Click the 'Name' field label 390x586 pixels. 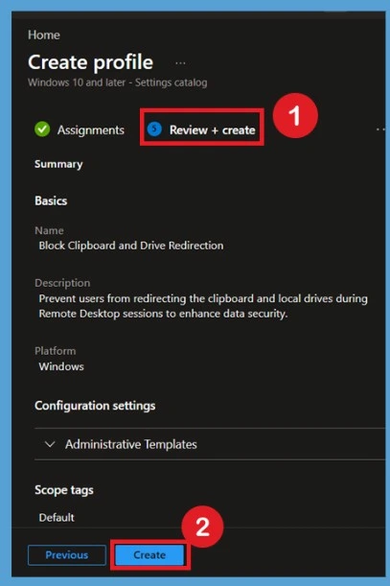point(49,230)
